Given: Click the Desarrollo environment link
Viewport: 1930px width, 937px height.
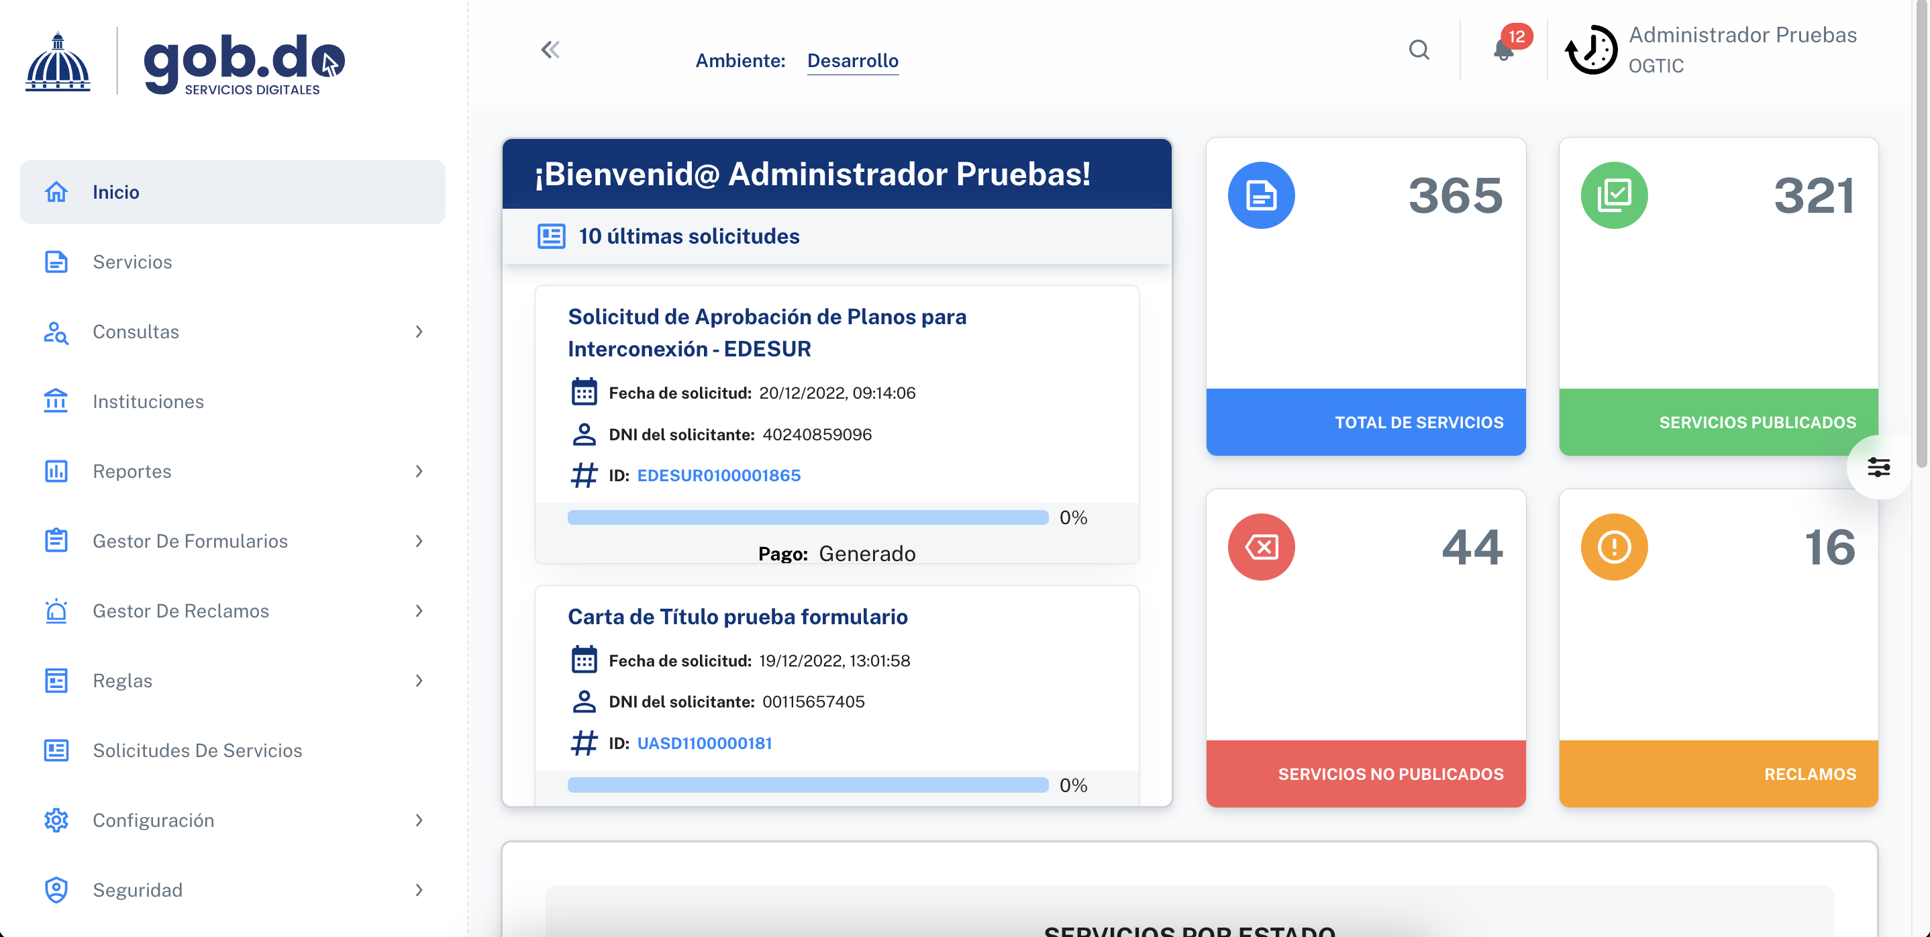Looking at the screenshot, I should [853, 60].
